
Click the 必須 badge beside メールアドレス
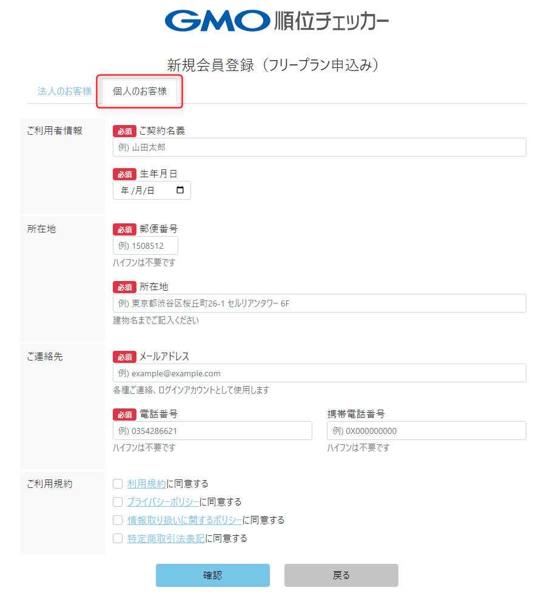point(124,357)
